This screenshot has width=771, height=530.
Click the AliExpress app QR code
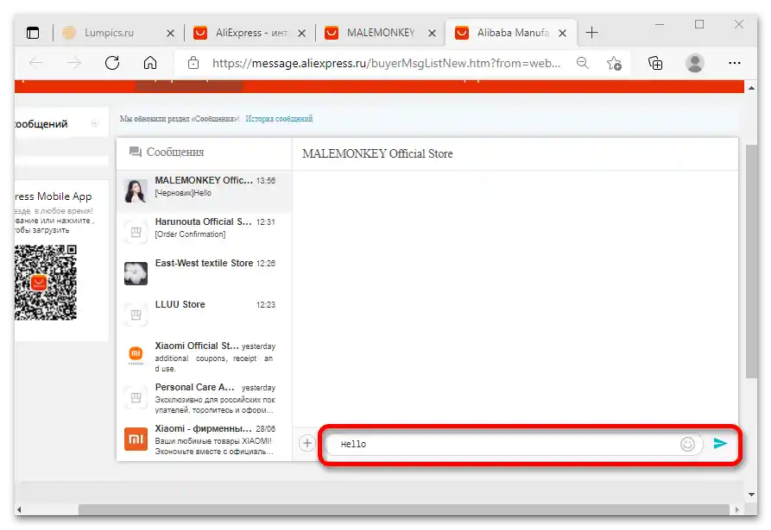[46, 282]
